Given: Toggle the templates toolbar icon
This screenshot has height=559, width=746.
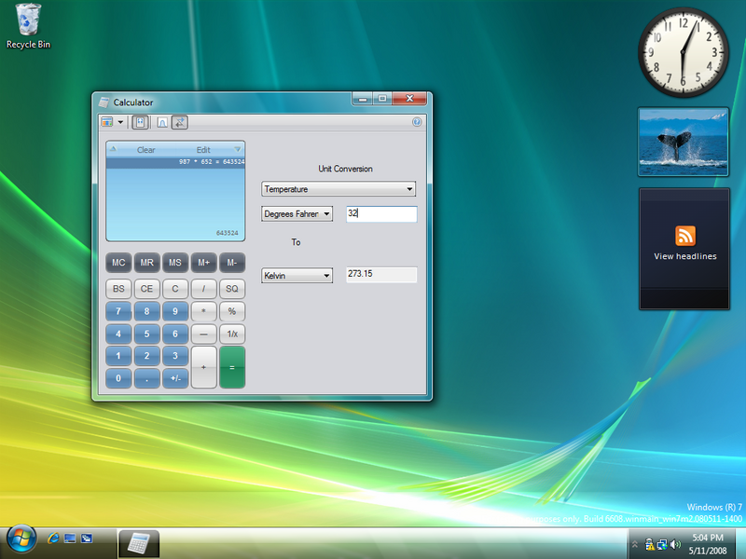Looking at the screenshot, I should (161, 122).
